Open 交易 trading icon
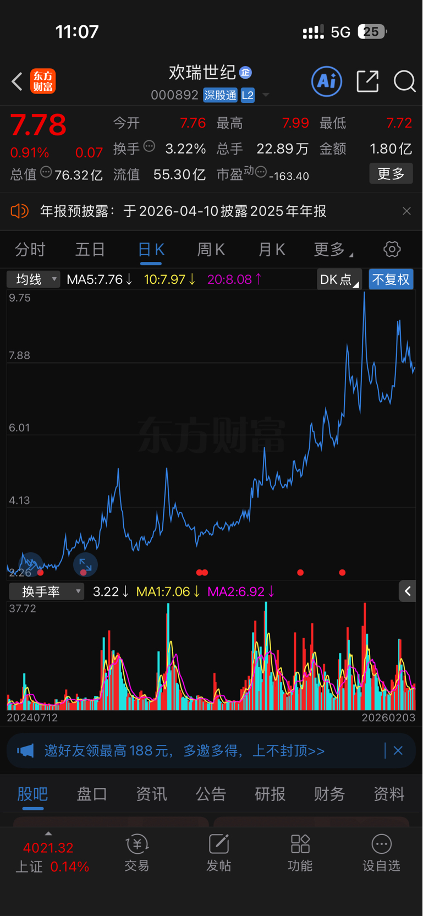The image size is (423, 916). pos(137,853)
